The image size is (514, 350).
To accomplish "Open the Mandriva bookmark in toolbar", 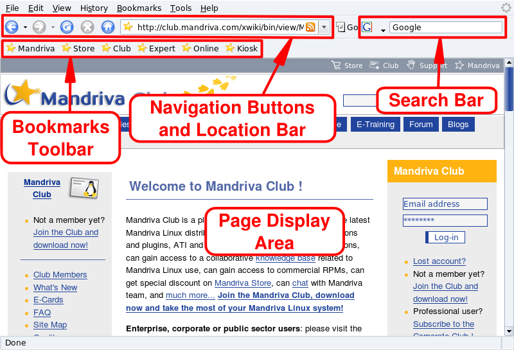I will [30, 49].
